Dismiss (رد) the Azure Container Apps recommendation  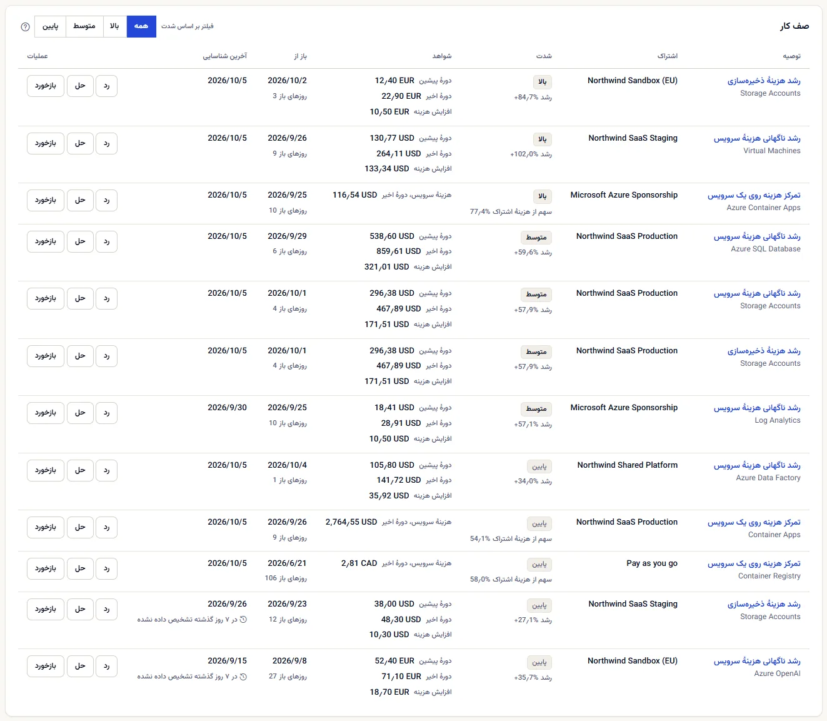[107, 200]
